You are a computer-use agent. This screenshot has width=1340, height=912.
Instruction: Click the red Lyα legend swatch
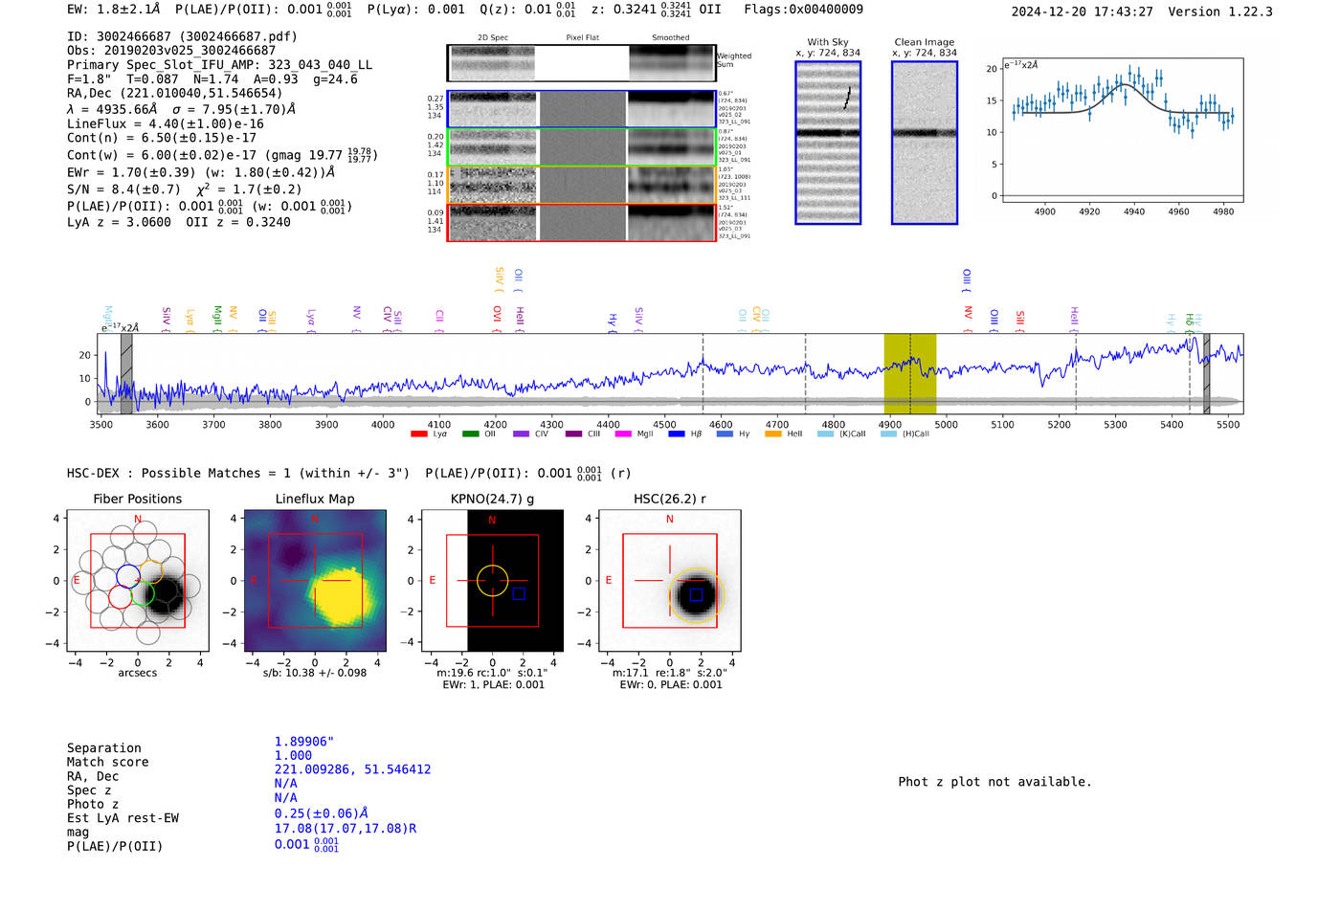click(418, 434)
